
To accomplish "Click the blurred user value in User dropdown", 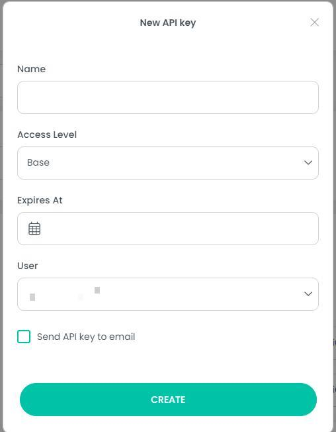I will 65,294.
